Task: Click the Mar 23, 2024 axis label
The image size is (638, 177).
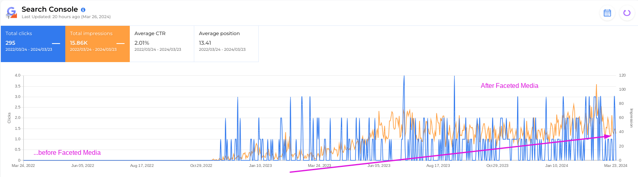Action: tap(615, 166)
